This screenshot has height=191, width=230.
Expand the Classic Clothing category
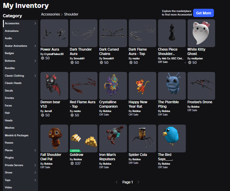(35, 76)
